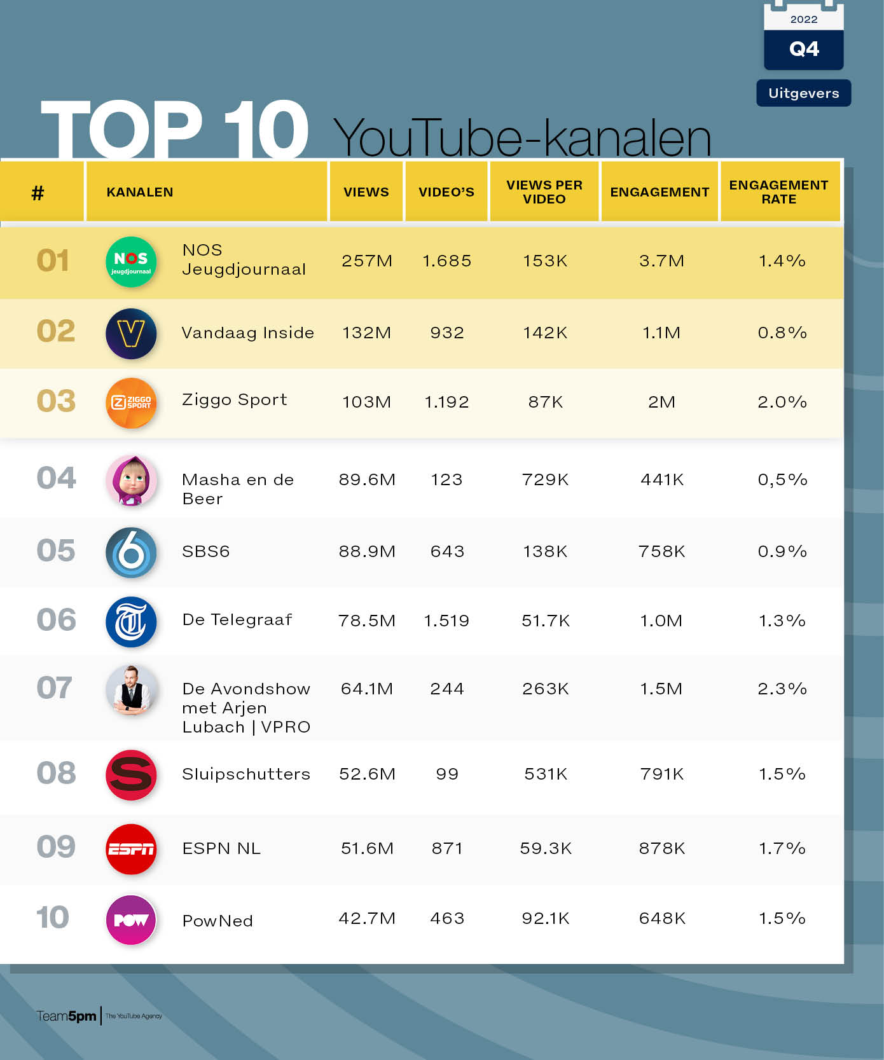Select the Sluipschutters red S logo
The width and height of the screenshot is (884, 1060).
(131, 775)
